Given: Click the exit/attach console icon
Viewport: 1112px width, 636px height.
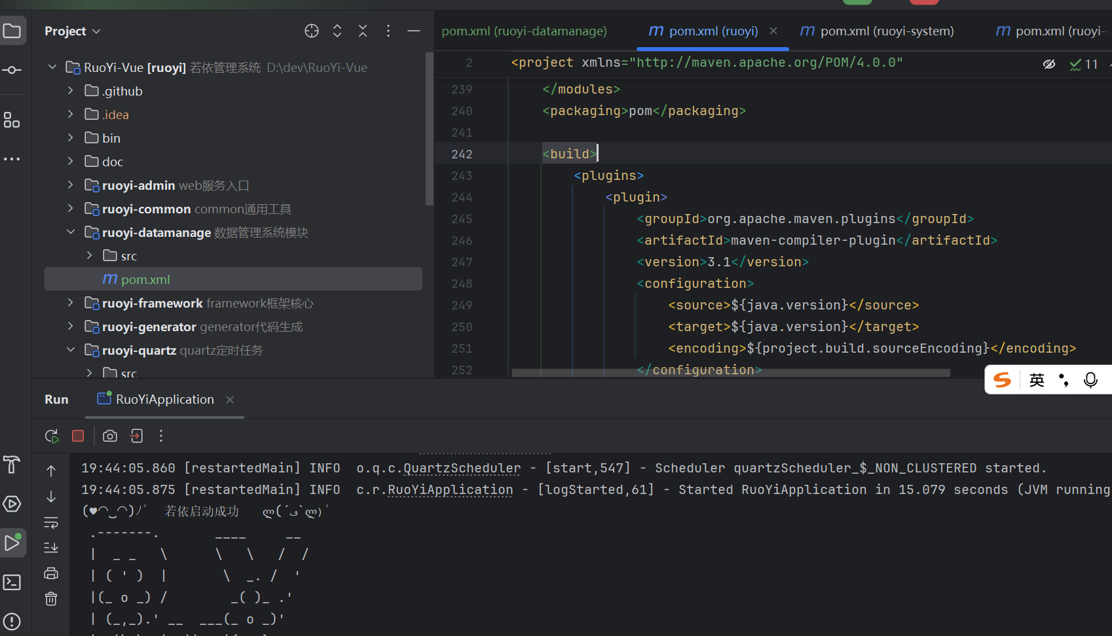Looking at the screenshot, I should click(136, 436).
